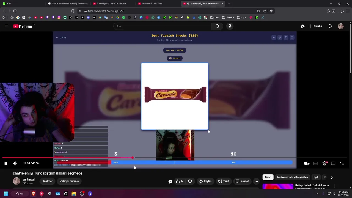Screen dimensions: 352x198
Task: Open more actions three-dot menu
Action: point(256,181)
